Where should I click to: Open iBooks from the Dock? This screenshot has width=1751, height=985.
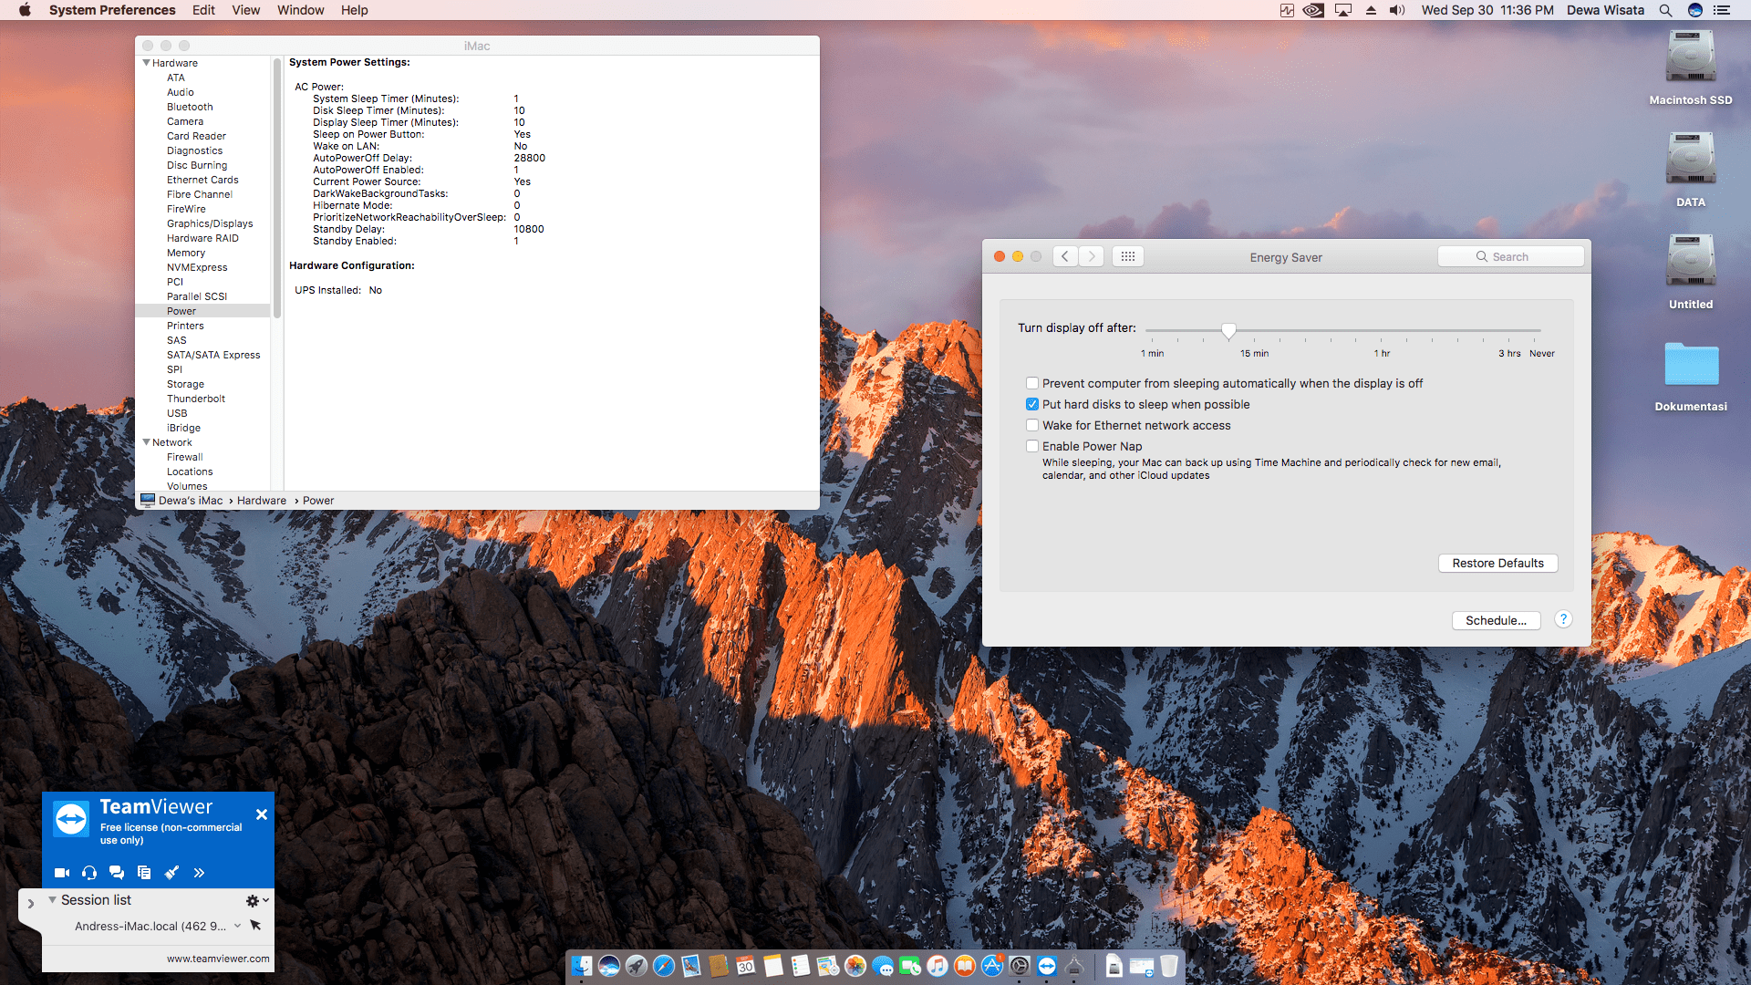click(x=965, y=966)
